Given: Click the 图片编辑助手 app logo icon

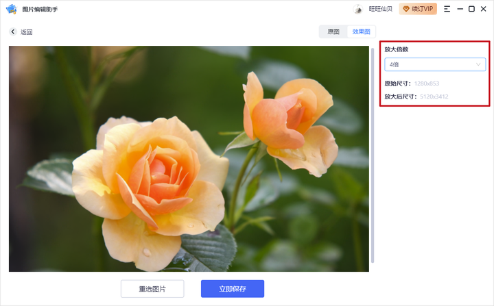Looking at the screenshot, I should click(12, 9).
